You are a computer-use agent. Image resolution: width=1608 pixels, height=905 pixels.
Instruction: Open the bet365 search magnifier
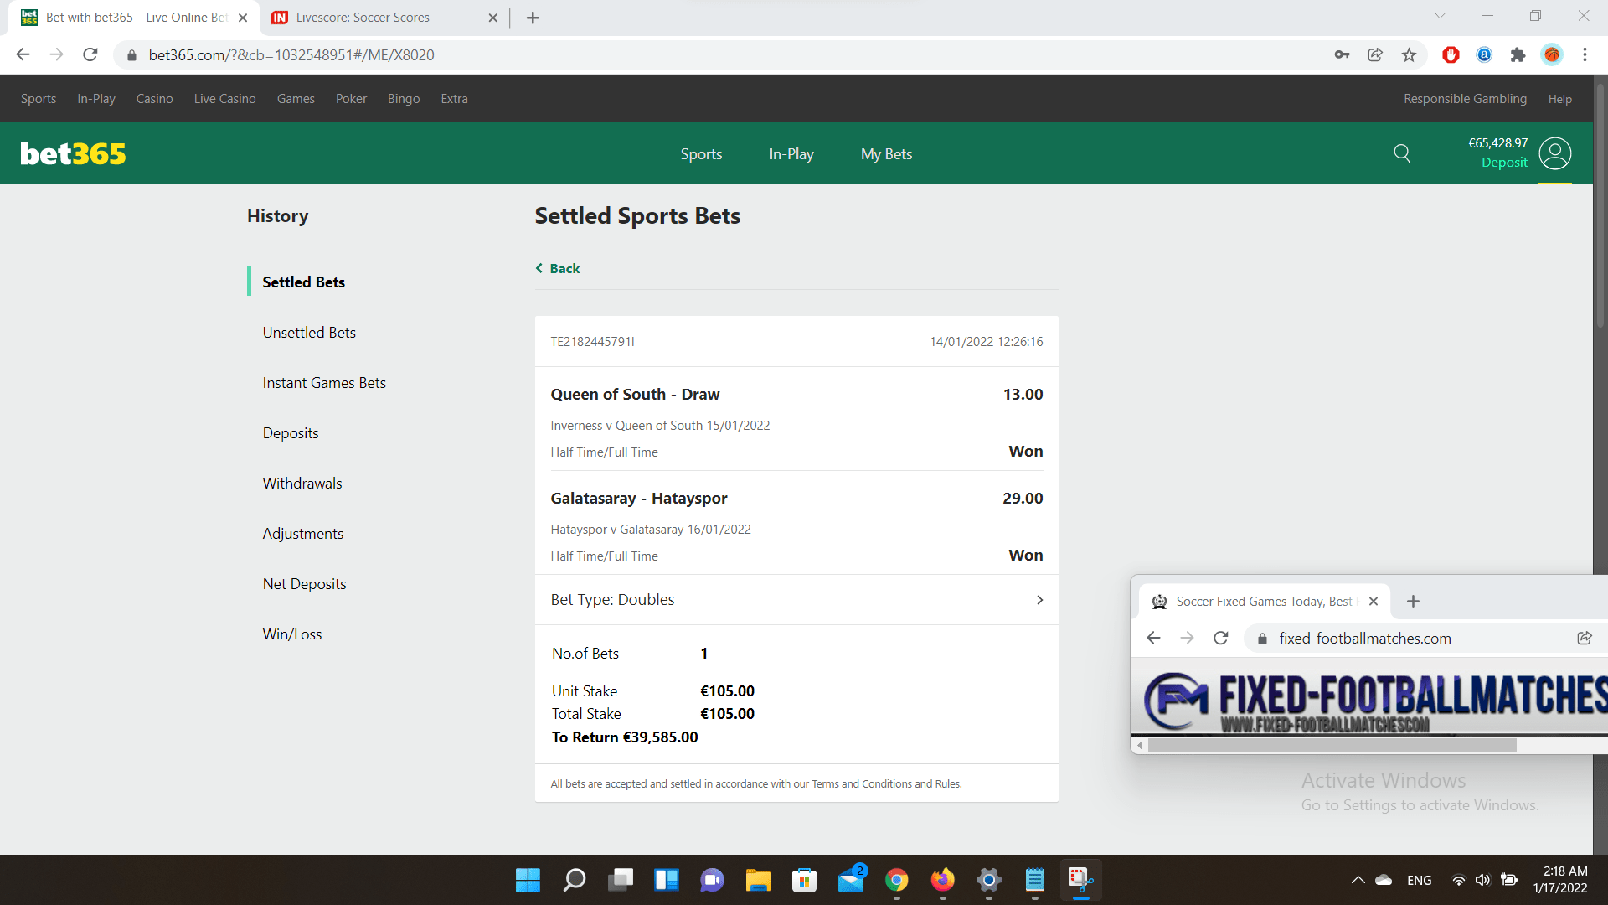(x=1402, y=153)
